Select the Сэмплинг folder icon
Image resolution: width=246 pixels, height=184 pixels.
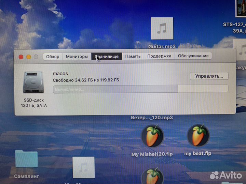click(x=27, y=159)
